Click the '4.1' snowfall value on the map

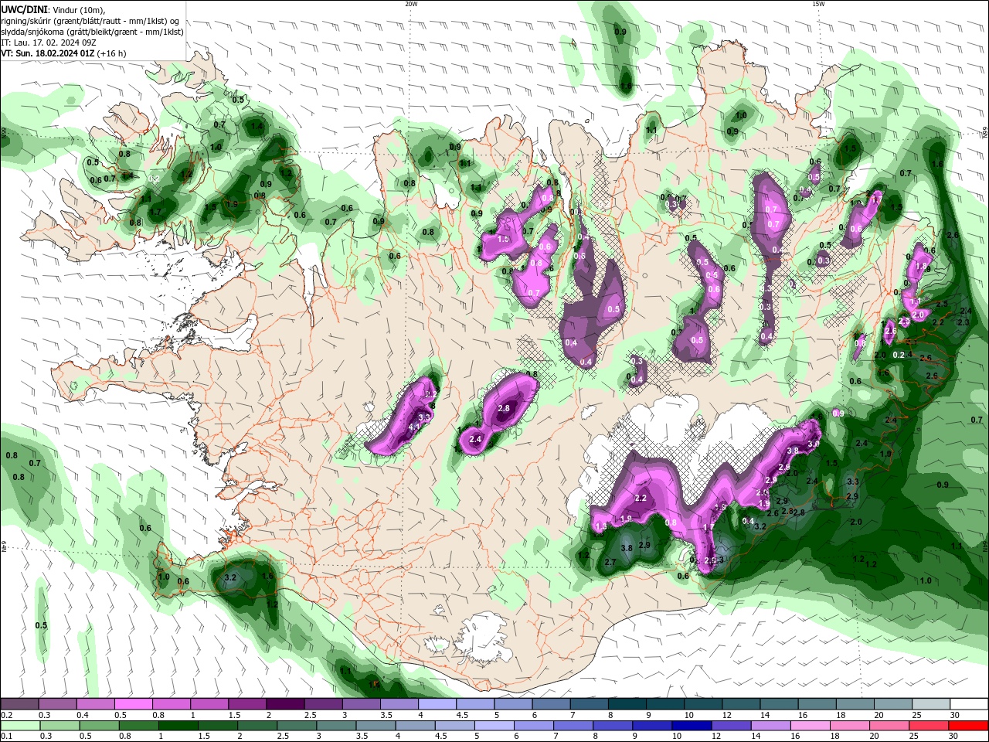[x=413, y=427]
